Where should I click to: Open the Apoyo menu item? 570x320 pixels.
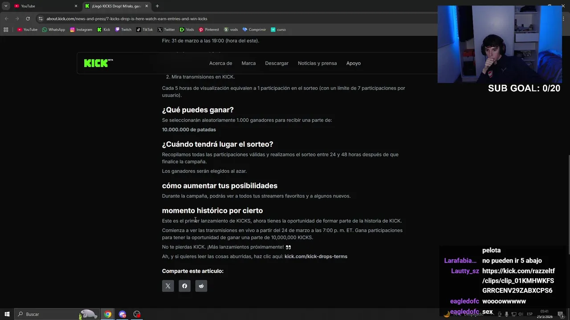(x=354, y=63)
